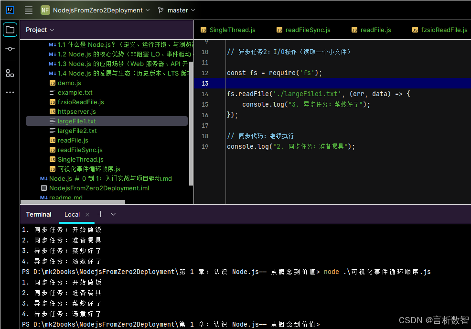This screenshot has height=329, width=471.
Task: Click the largeFile2.txt text file icon
Action: pyautogui.click(x=53, y=131)
